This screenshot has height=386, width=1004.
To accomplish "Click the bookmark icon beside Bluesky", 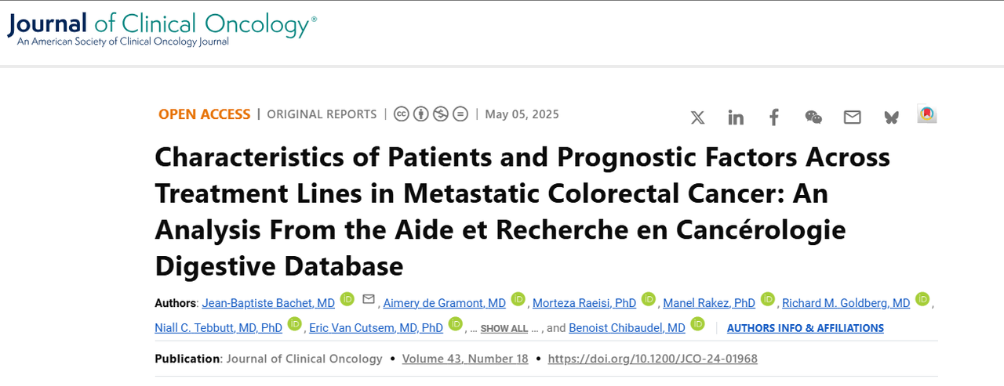I will (x=927, y=114).
